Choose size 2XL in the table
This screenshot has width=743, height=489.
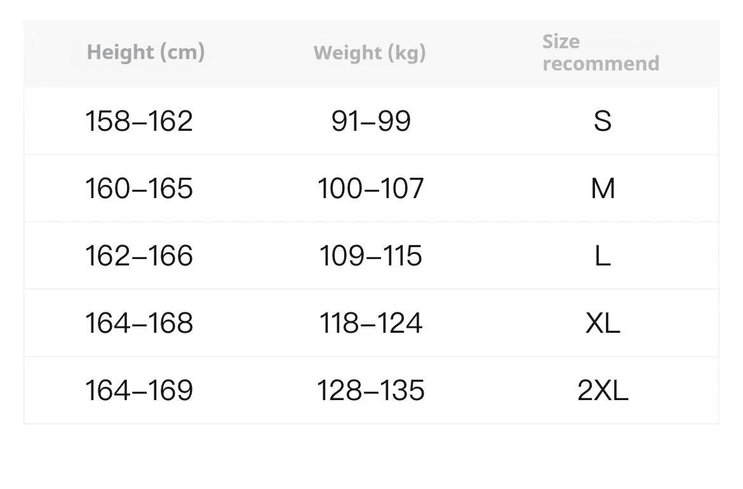coord(603,391)
